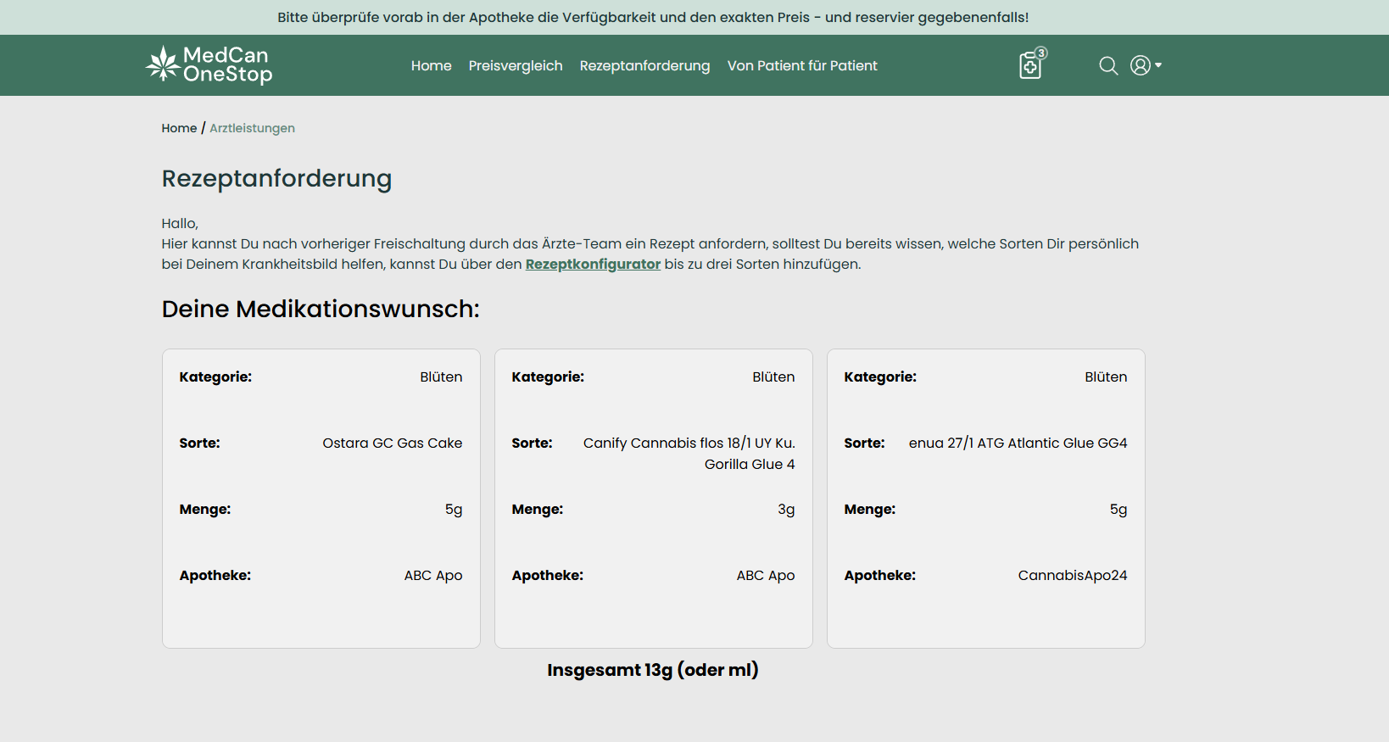Click the Home breadcrumb link
Viewport: 1389px width, 742px height.
179,128
